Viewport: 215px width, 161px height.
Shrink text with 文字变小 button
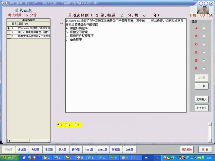[x=202, y=108]
